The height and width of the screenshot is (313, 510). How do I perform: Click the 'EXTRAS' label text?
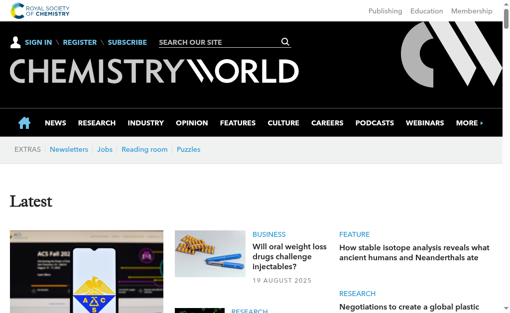click(28, 149)
